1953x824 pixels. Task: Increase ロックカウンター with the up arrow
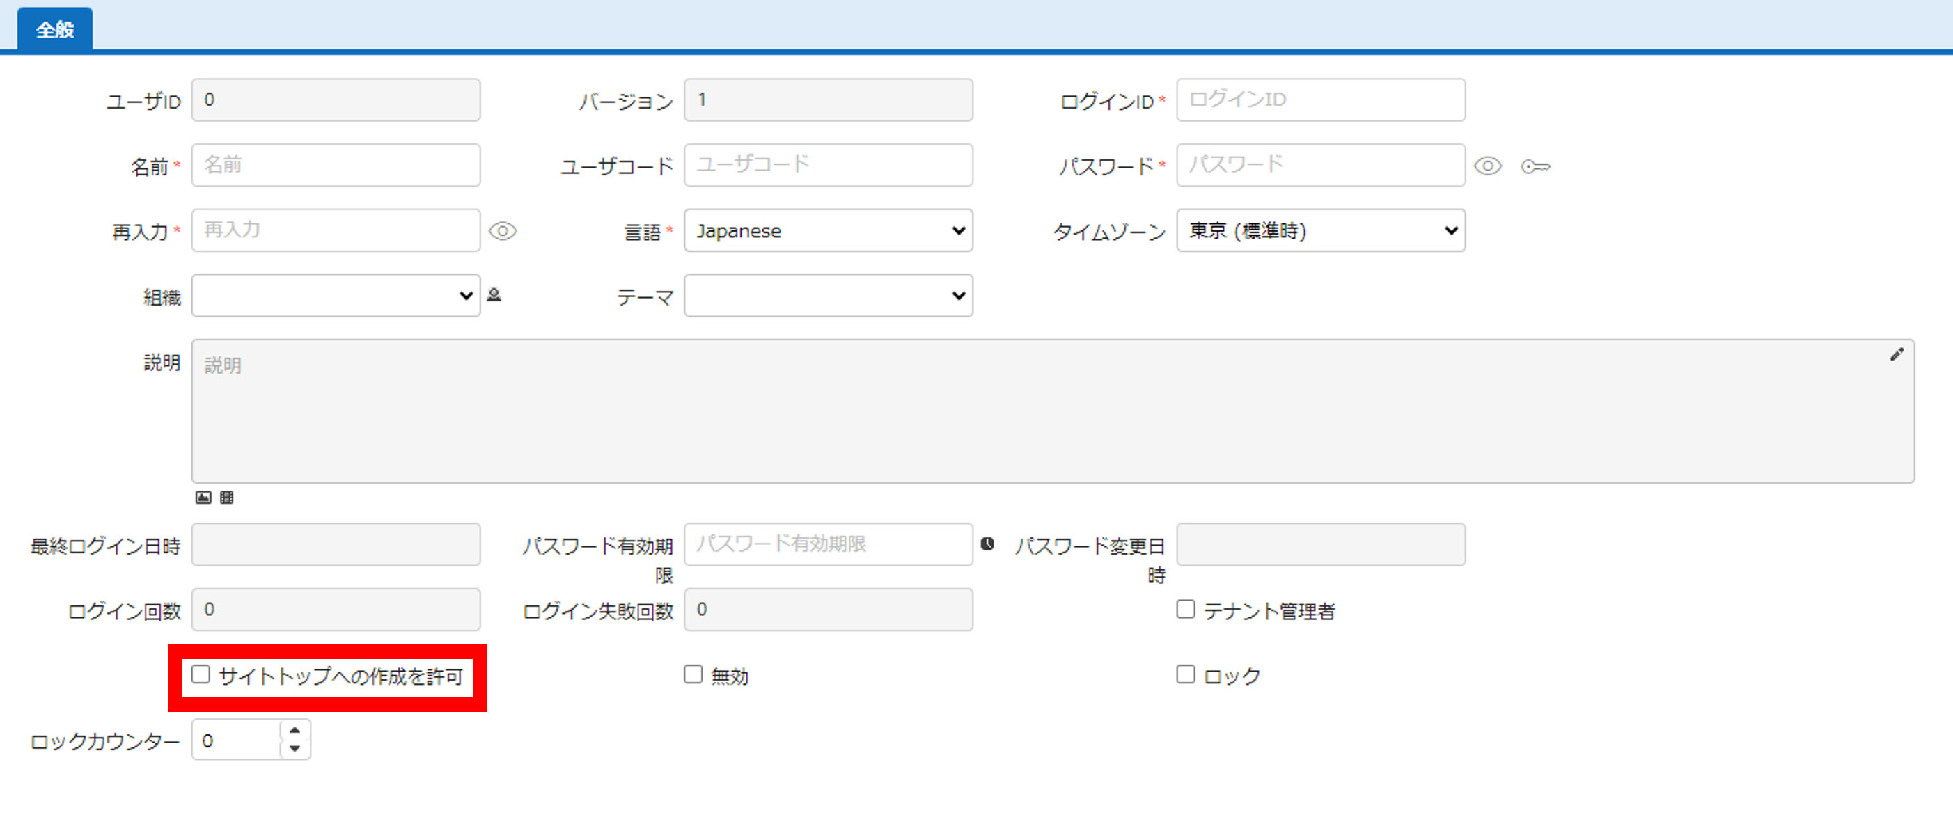[x=295, y=730]
